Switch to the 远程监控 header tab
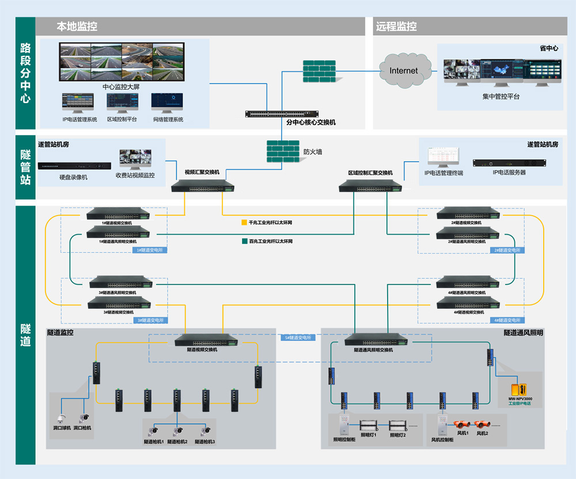This screenshot has width=576, height=479. point(396,26)
